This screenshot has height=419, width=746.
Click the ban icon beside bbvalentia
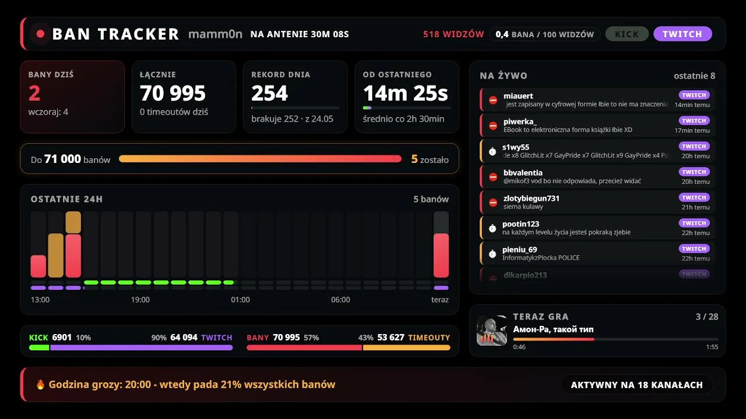click(493, 177)
